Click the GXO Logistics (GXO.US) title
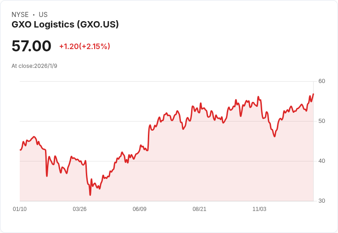The image size is (338, 233). (65, 24)
